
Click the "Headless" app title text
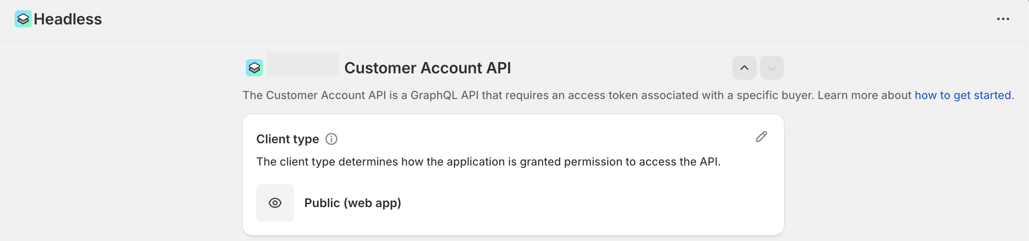pos(68,19)
